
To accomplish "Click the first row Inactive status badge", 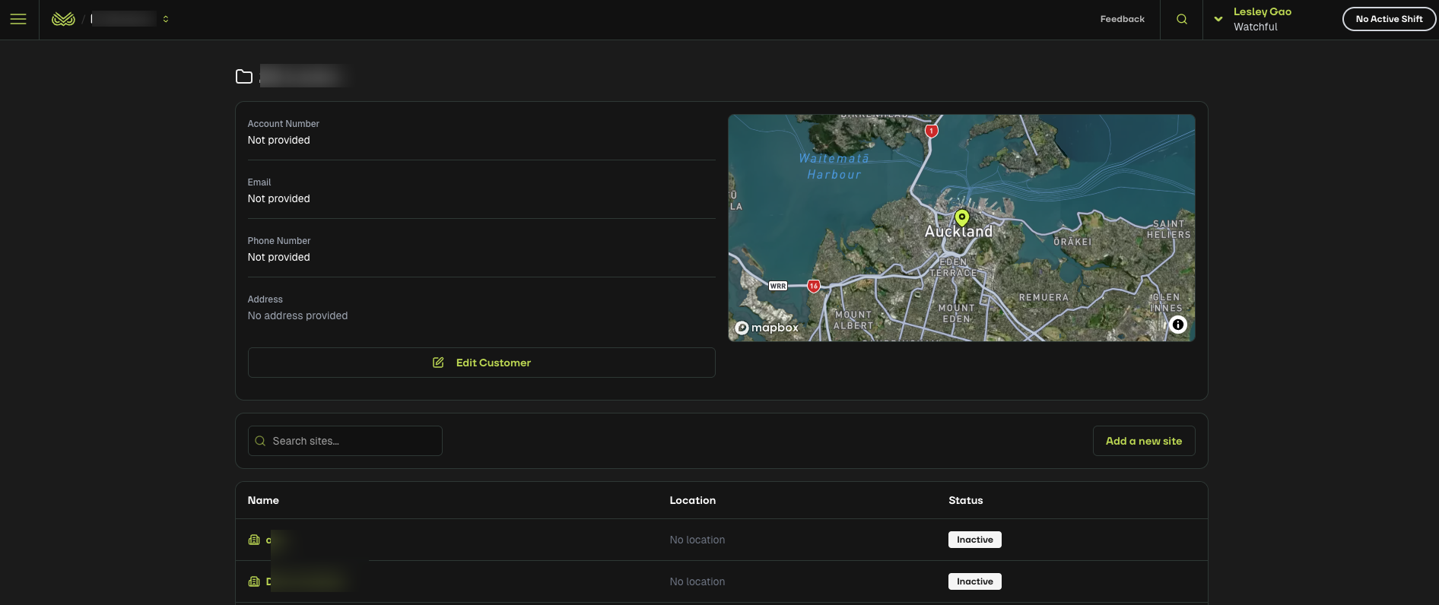I will click(974, 540).
